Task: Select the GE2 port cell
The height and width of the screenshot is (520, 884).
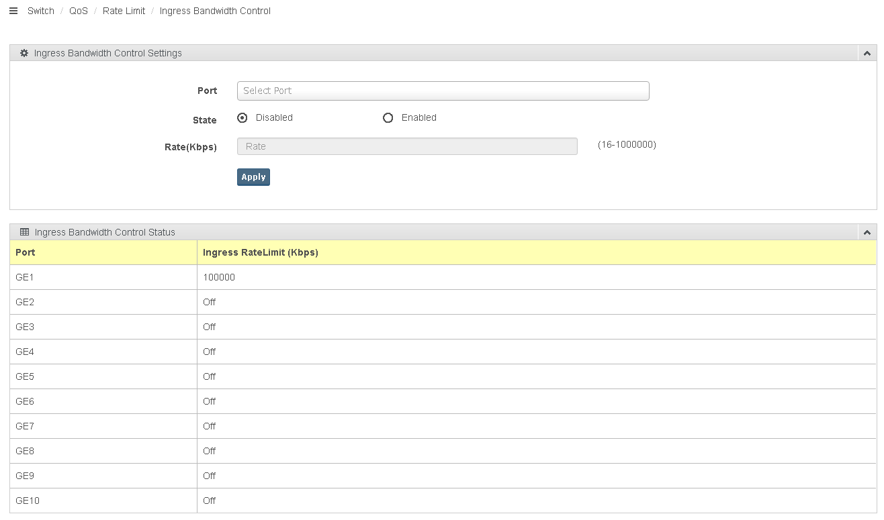Action: point(103,302)
